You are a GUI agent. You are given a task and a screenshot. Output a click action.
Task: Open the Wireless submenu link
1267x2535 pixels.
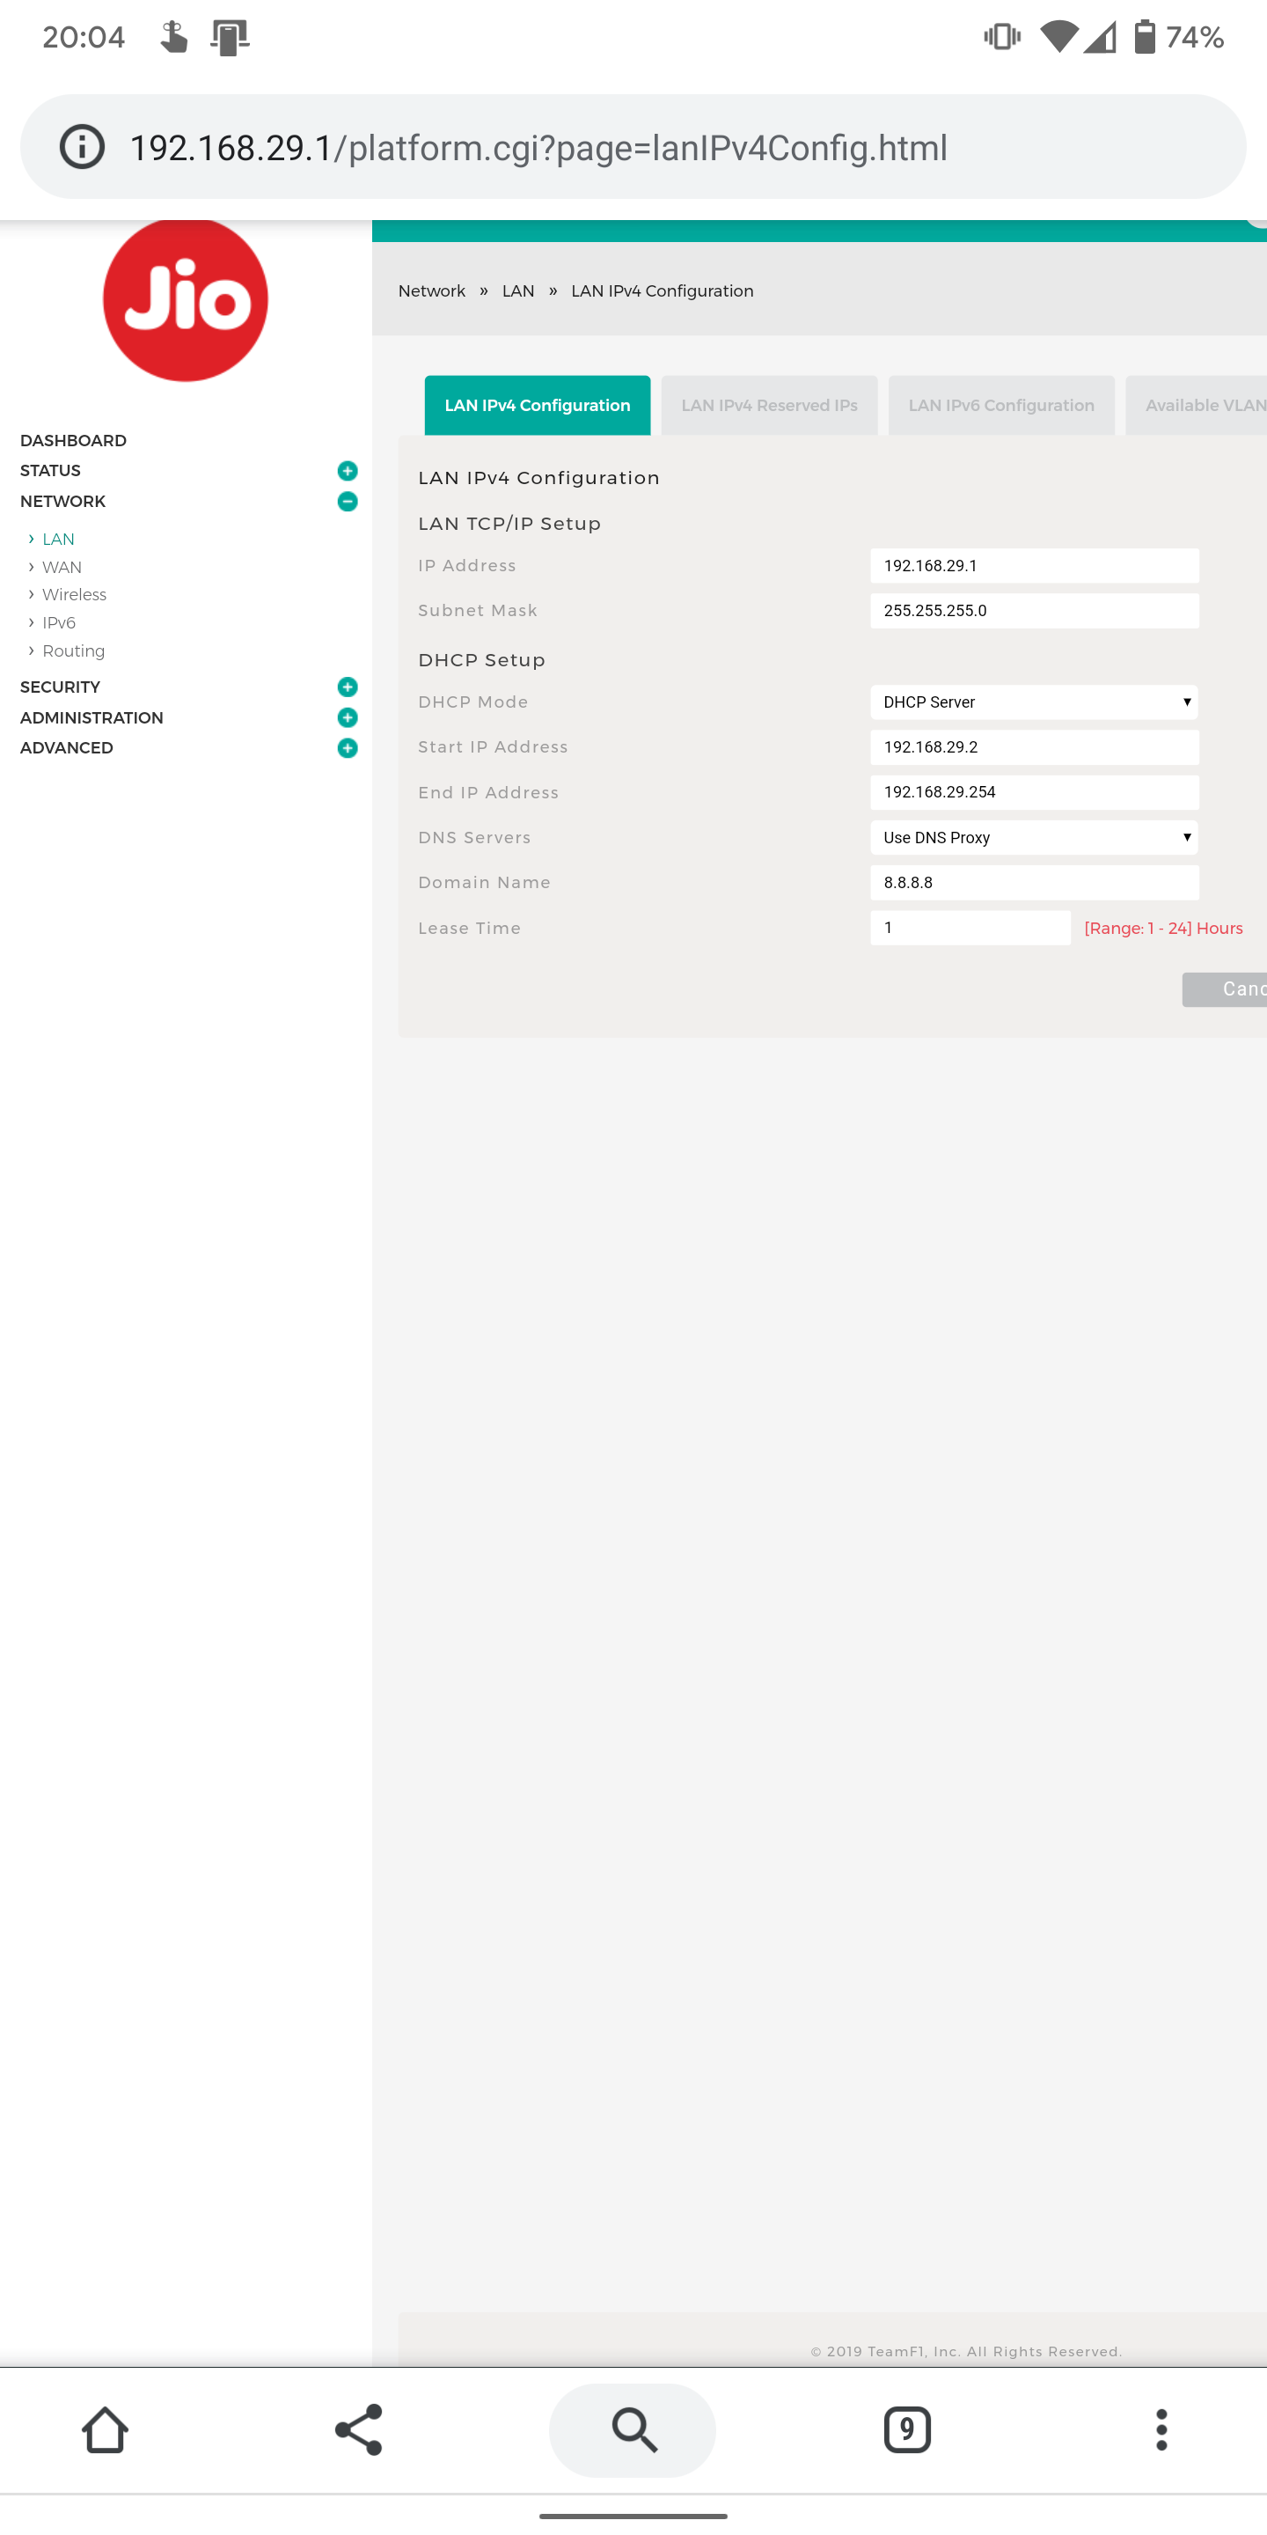tap(74, 594)
